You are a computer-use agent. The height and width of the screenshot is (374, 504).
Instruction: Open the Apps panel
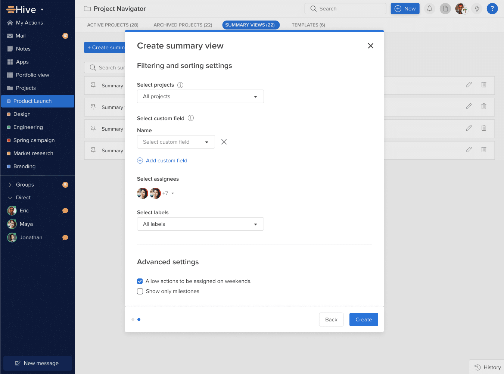[x=22, y=62]
